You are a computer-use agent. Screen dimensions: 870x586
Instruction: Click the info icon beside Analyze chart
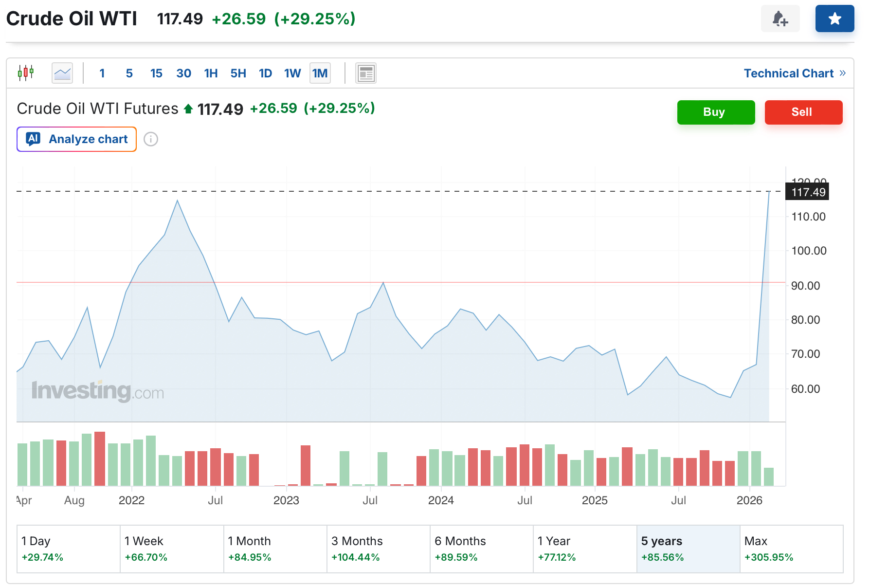click(151, 139)
